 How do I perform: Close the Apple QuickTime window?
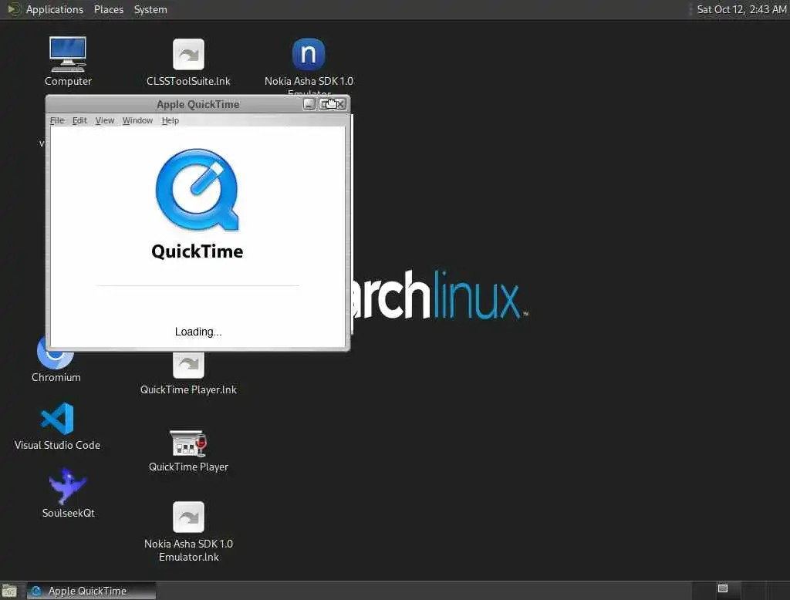(x=341, y=104)
